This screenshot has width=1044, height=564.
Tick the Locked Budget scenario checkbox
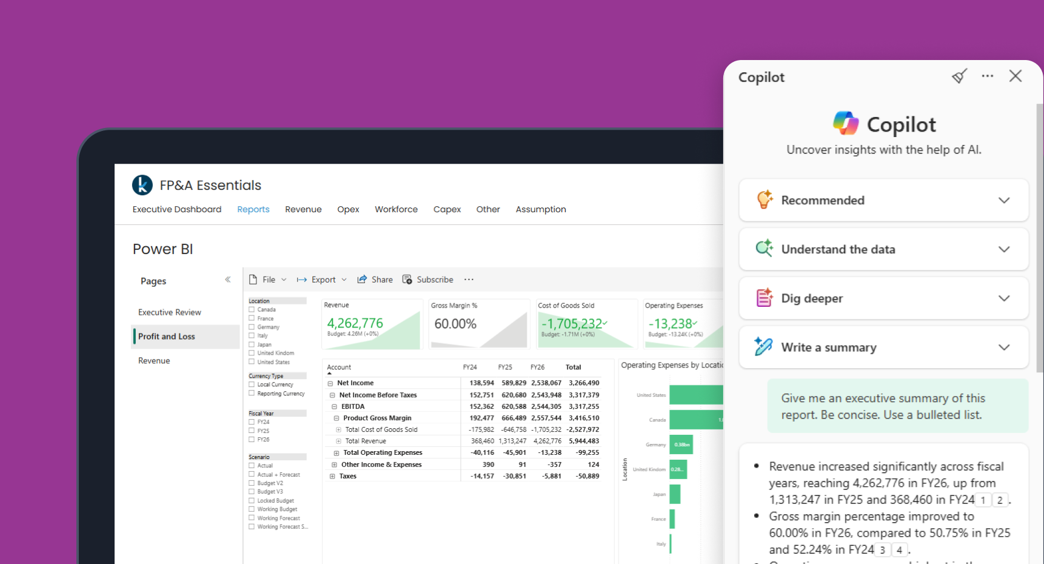[252, 501]
